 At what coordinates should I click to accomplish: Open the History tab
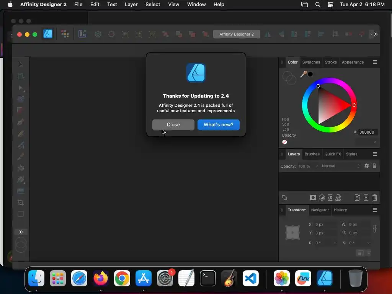point(340,210)
